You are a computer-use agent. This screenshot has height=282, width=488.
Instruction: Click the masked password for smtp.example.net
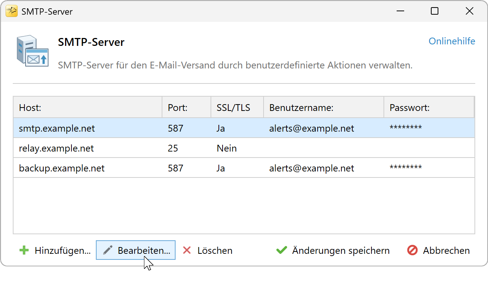[406, 127]
